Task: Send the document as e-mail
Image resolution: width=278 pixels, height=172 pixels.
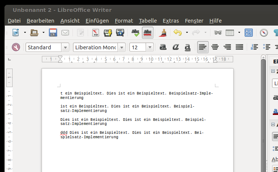Action: tap(65, 33)
